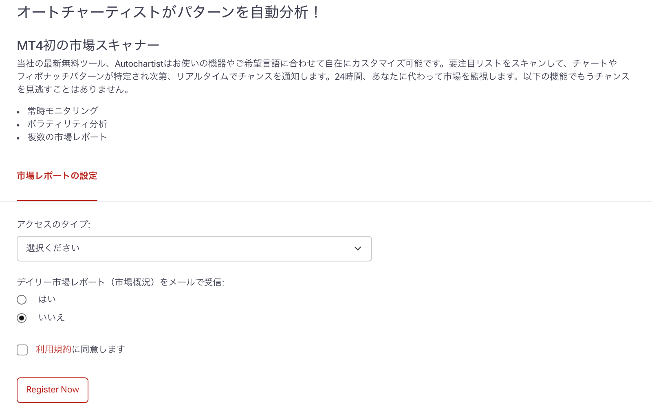Viewport: 652px width, 414px height.
Task: Click the アクセスのタイプ field label
Action: pos(53,224)
